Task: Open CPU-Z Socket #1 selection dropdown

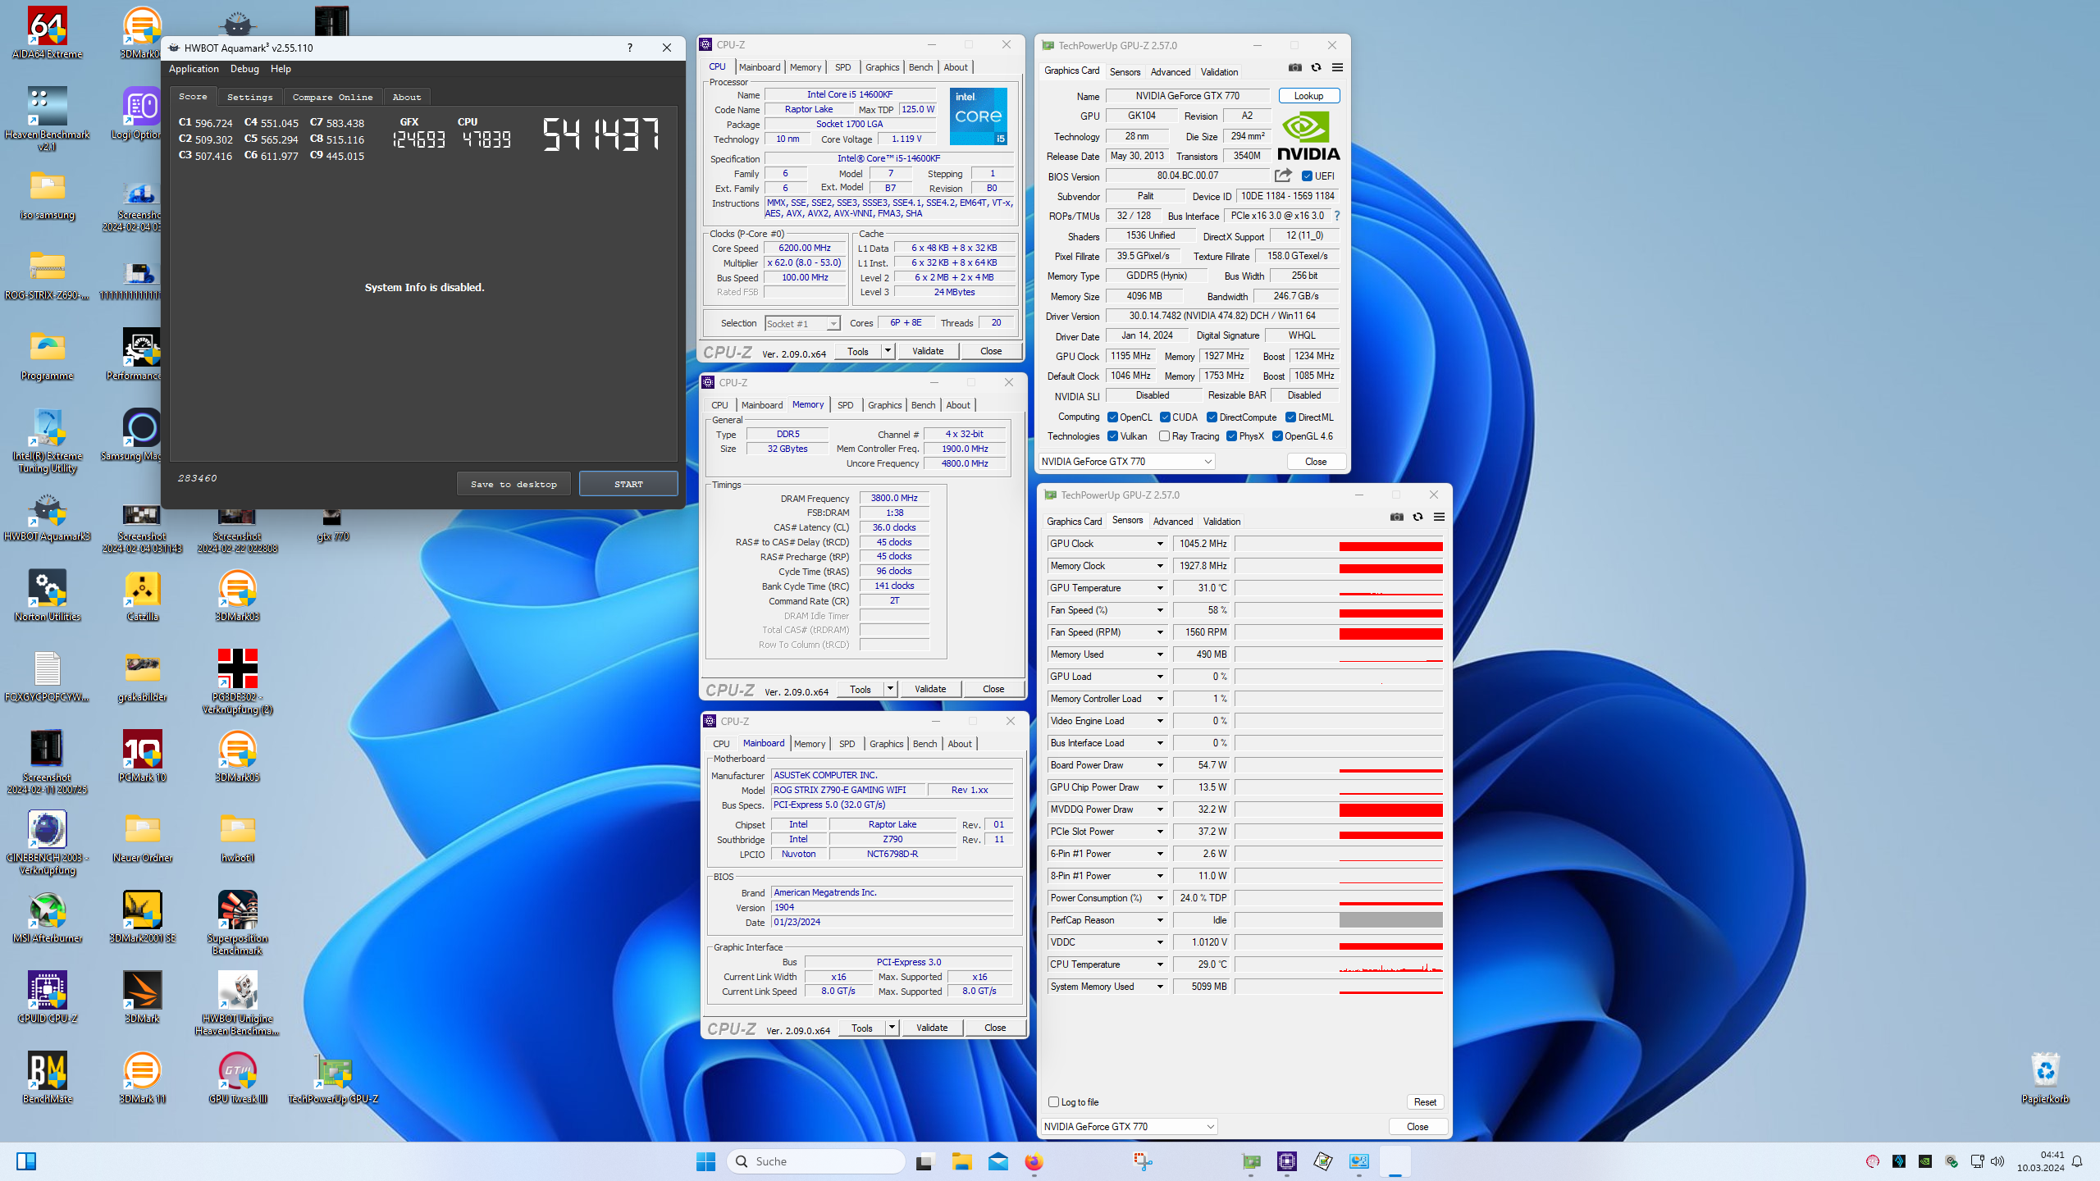Action: (x=802, y=324)
